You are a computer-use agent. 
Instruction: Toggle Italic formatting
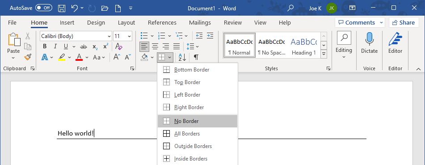55,47
